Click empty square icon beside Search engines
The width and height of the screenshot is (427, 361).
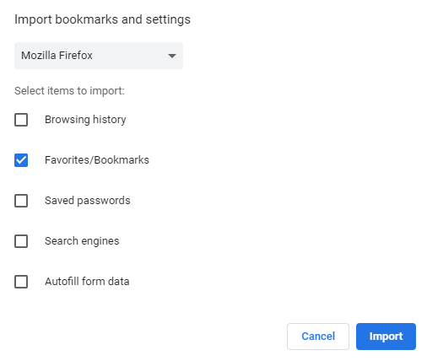coord(21,241)
